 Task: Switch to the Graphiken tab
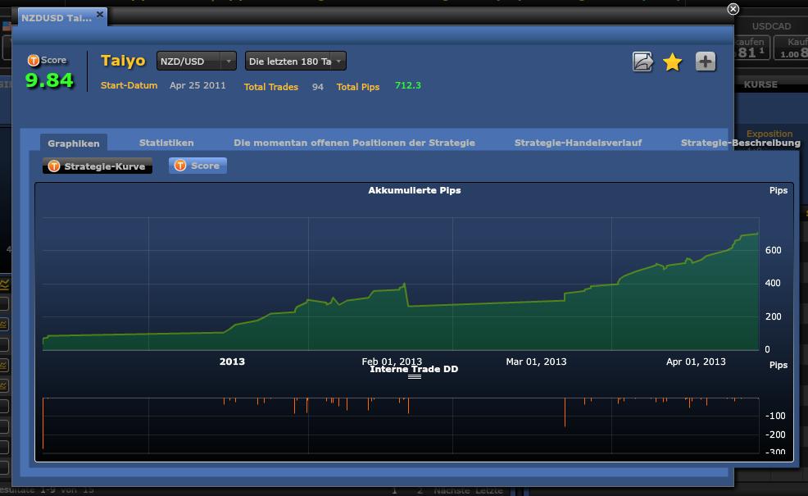(74, 143)
